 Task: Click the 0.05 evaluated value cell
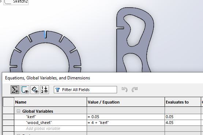183,117
